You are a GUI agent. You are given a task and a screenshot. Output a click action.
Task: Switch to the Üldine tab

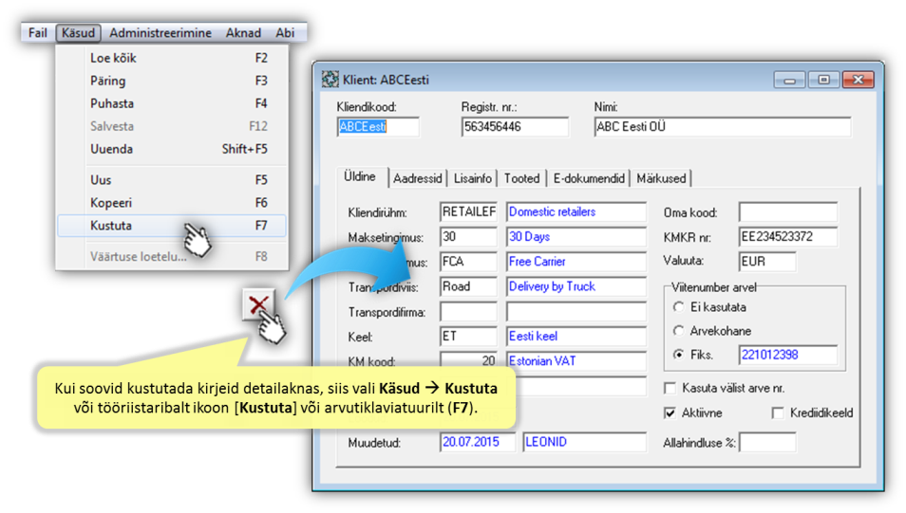(x=360, y=177)
